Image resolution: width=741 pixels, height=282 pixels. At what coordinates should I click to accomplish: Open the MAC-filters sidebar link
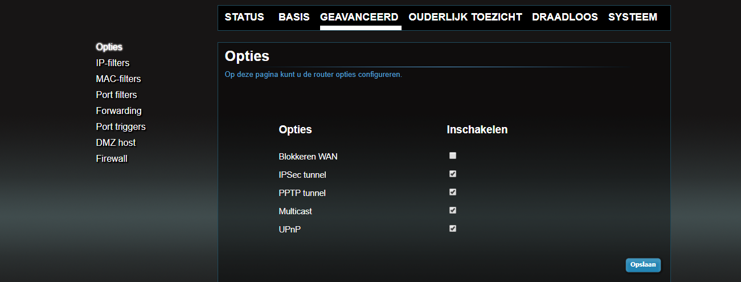pos(118,79)
